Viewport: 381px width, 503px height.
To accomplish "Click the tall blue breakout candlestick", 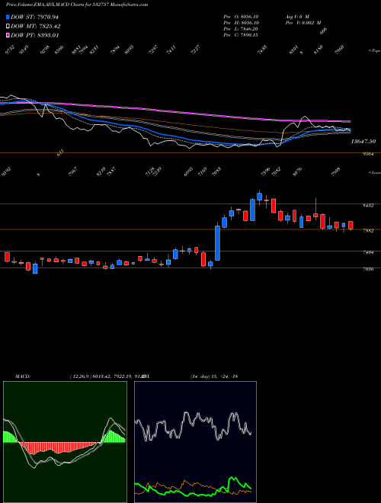I will pyautogui.click(x=217, y=243).
